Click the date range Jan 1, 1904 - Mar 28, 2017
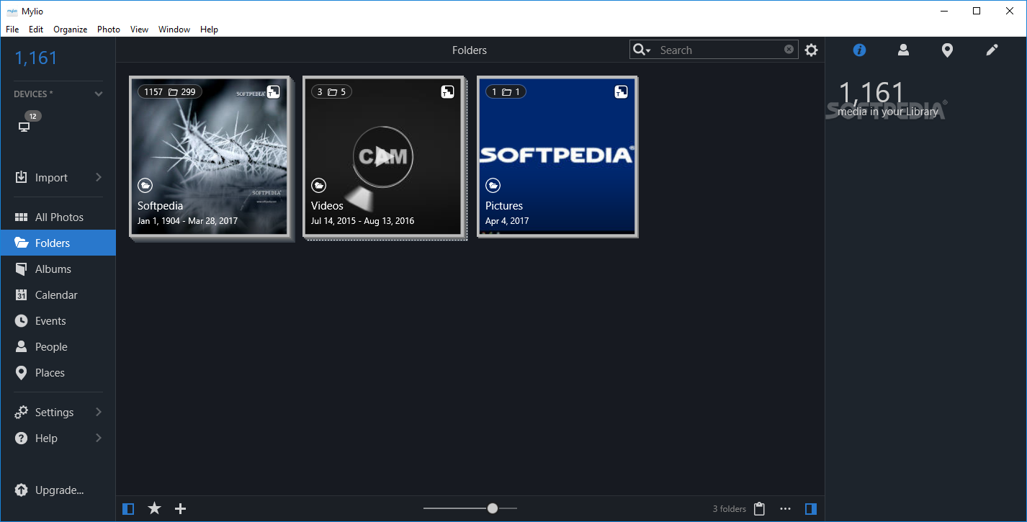1027x522 pixels. [187, 221]
